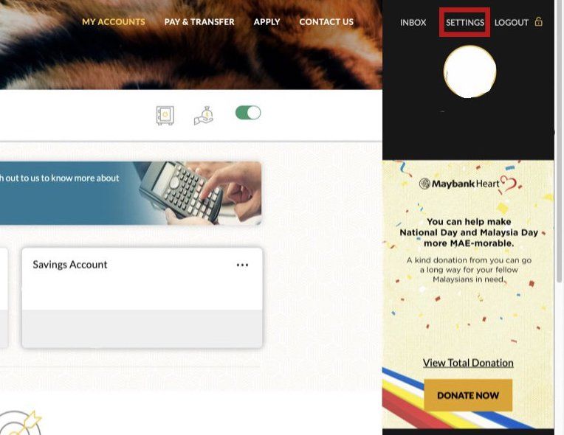Click the hand with money bag icon

204,115
